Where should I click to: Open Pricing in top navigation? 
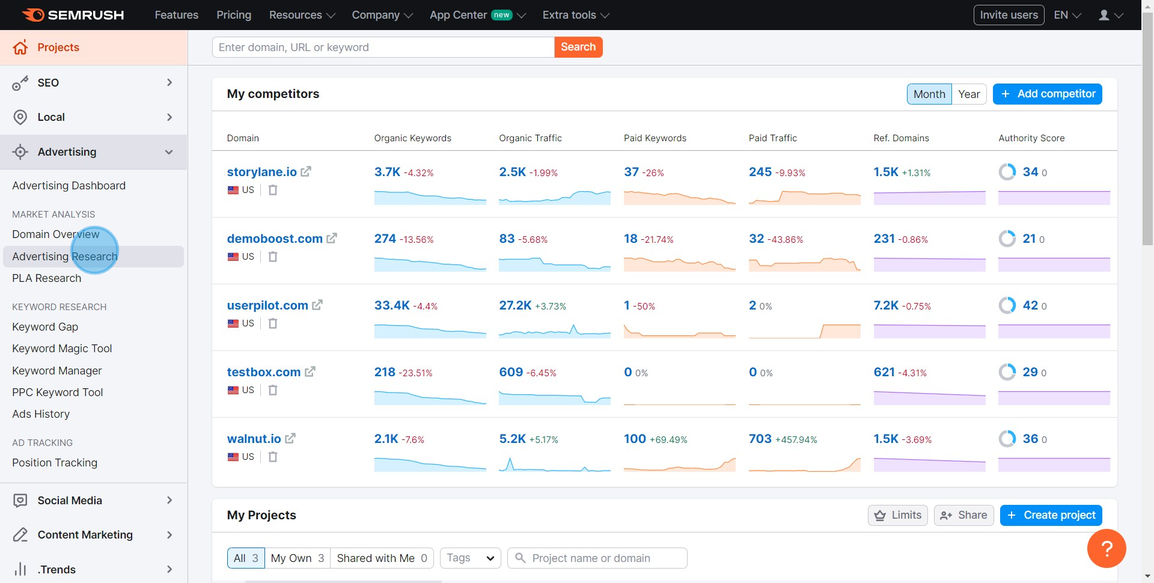click(234, 15)
